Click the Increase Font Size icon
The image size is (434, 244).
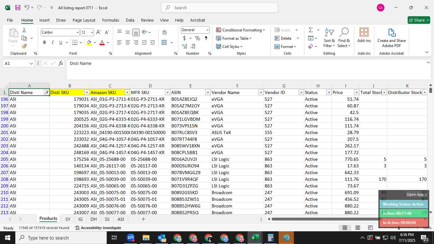(x=99, y=32)
